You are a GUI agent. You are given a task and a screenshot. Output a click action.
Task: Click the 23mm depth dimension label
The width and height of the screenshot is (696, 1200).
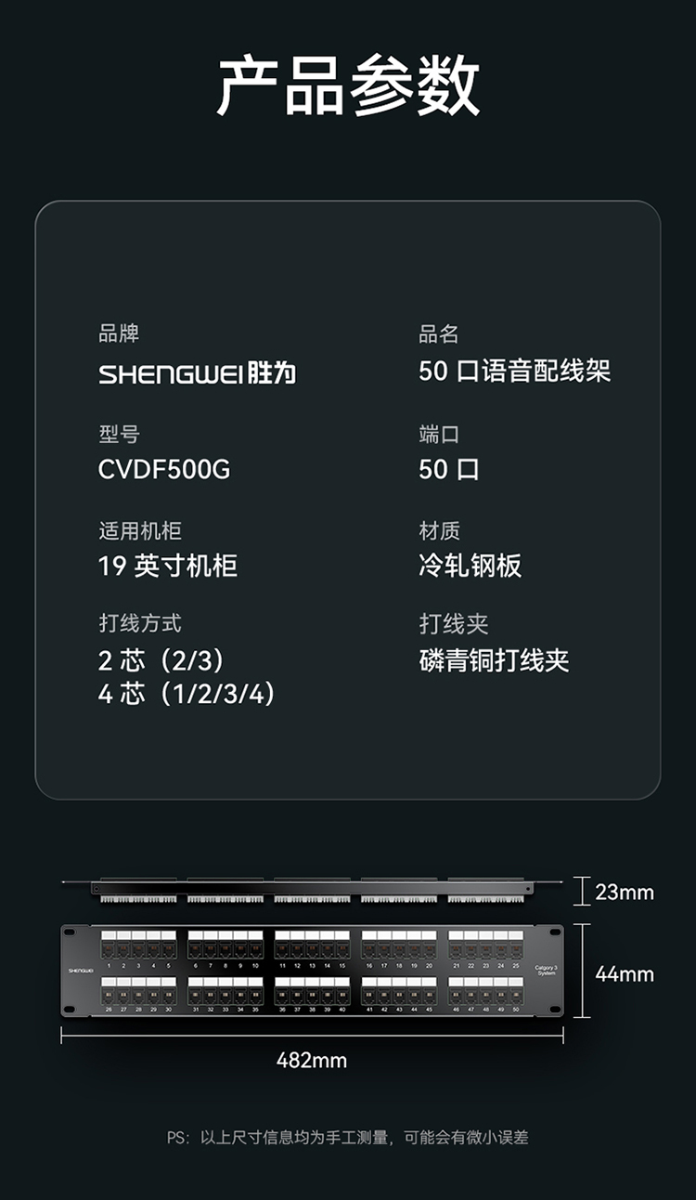[x=625, y=892]
